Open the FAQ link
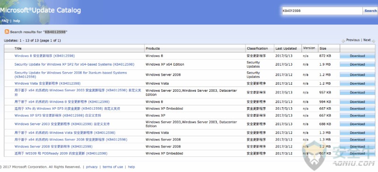This screenshot has width=378, height=172. coord(5,21)
